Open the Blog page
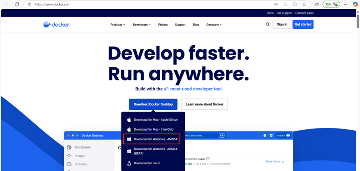Screen dimensions: 360x171 tap(196, 25)
